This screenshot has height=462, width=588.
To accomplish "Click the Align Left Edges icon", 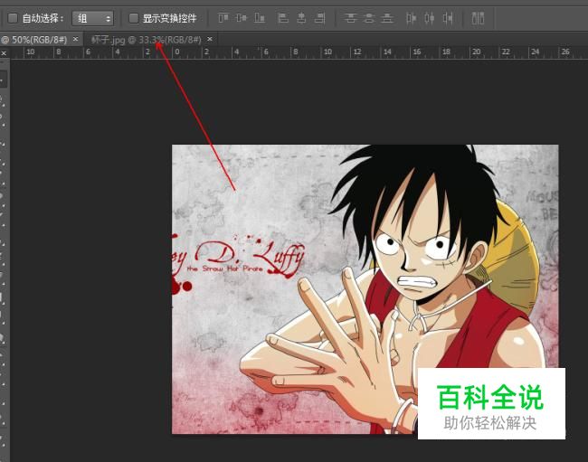I will click(283, 17).
